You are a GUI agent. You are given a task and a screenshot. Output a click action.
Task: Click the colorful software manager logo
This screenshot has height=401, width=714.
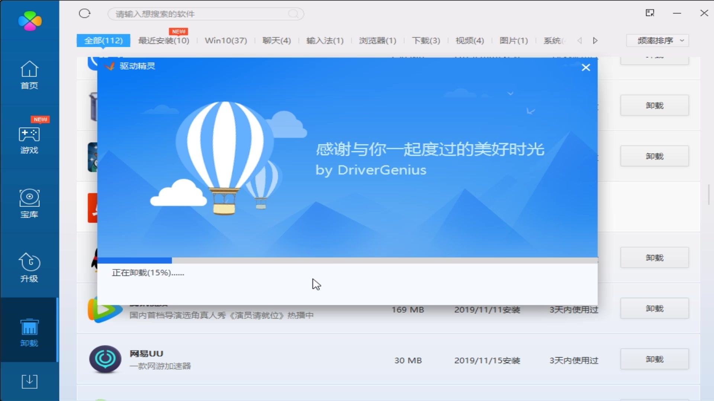point(30,21)
